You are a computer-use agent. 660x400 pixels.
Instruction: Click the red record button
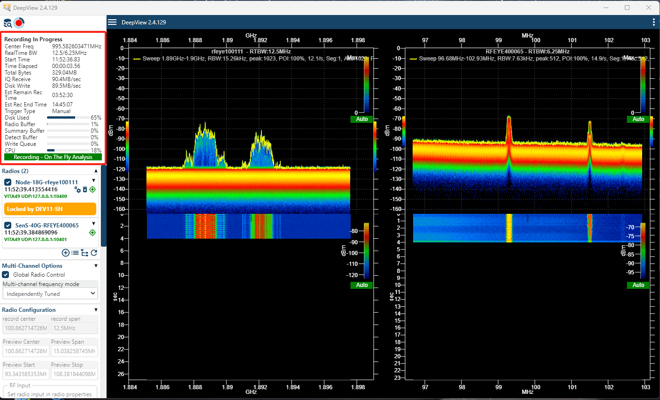19,23
